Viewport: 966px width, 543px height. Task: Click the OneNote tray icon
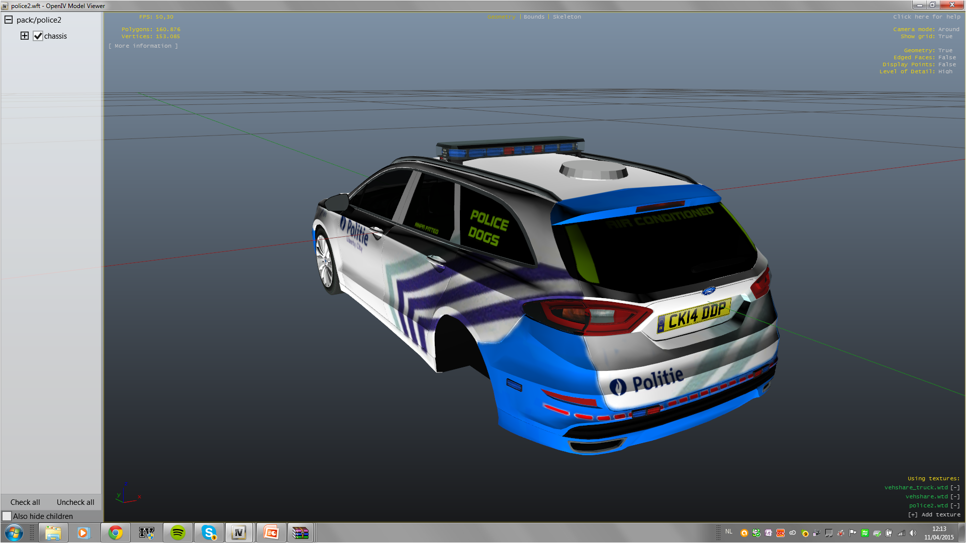tap(768, 533)
